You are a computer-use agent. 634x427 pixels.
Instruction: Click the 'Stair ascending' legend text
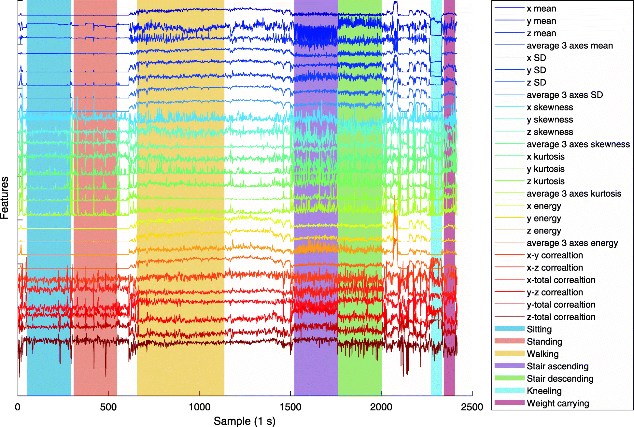point(557,366)
